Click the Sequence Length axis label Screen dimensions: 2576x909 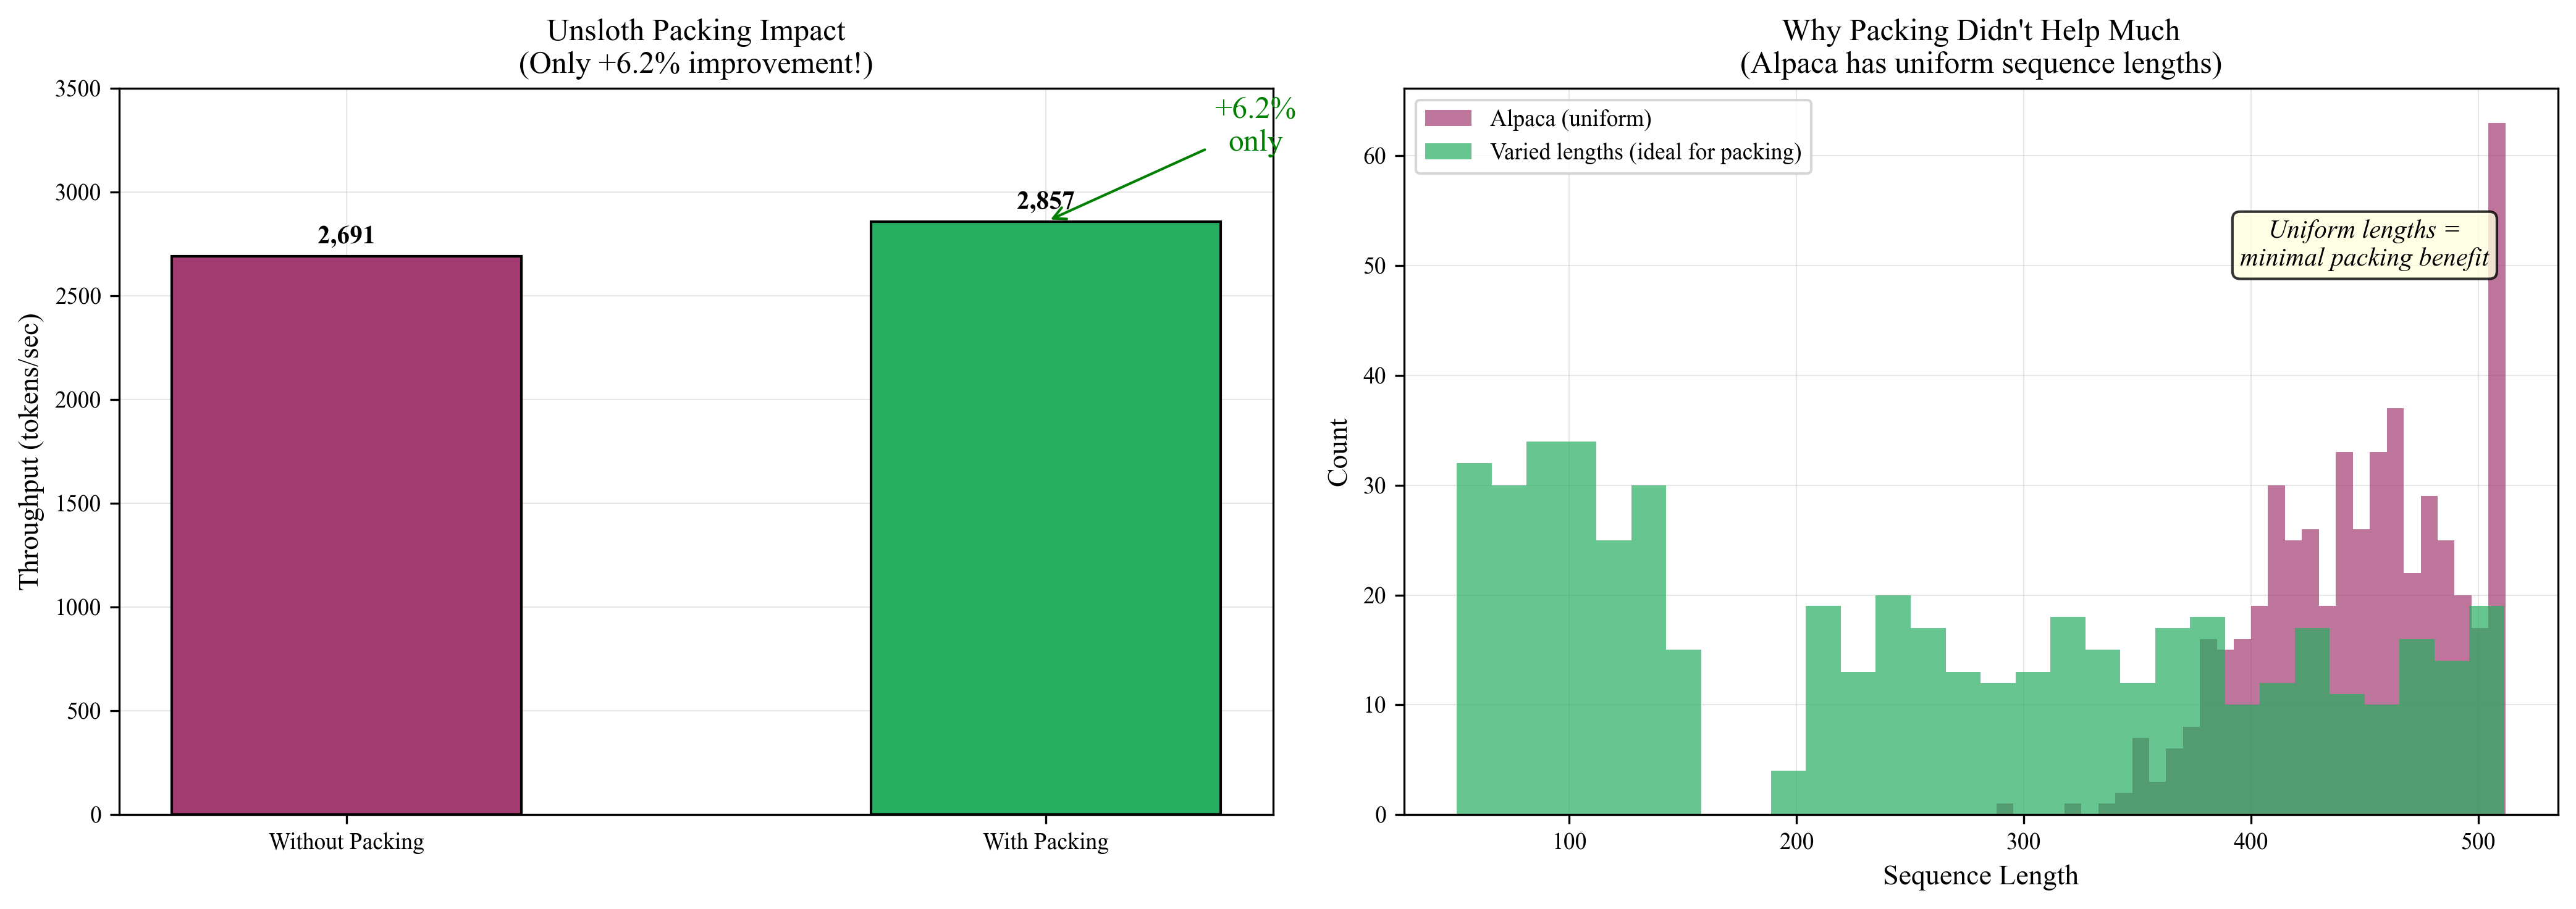pyautogui.click(x=1980, y=876)
